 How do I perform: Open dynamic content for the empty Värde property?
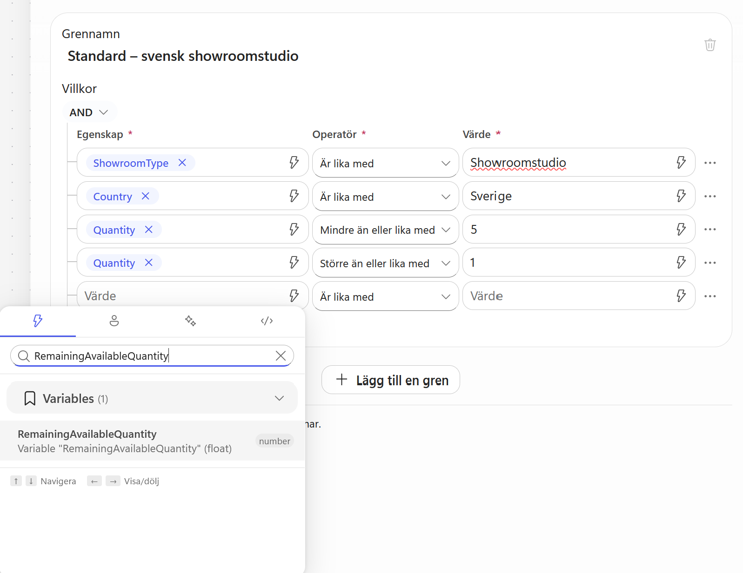tap(294, 296)
